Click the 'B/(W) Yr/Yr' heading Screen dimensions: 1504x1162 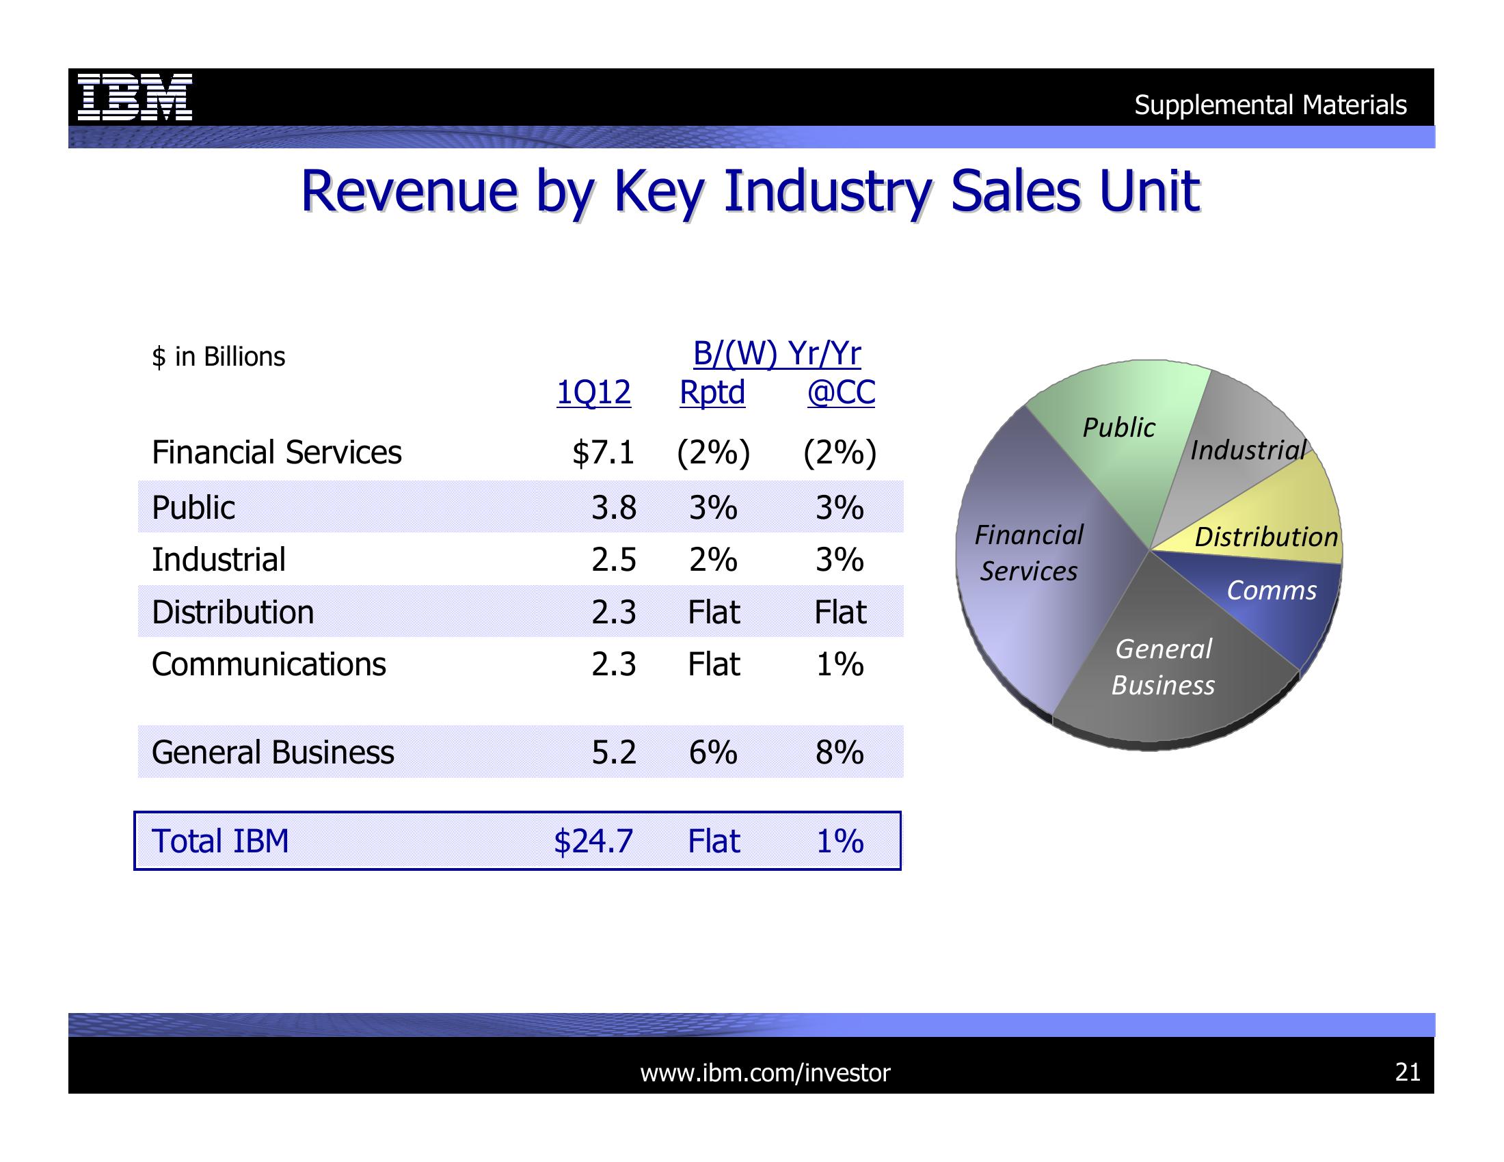(777, 354)
